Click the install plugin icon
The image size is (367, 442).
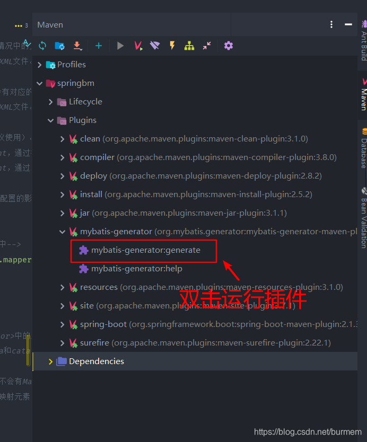[73, 195]
